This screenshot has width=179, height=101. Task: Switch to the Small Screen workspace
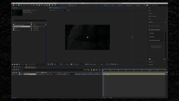(129, 5)
